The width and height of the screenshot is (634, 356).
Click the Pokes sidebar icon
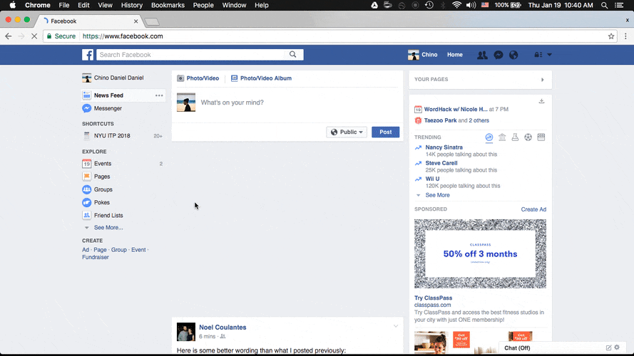86,202
